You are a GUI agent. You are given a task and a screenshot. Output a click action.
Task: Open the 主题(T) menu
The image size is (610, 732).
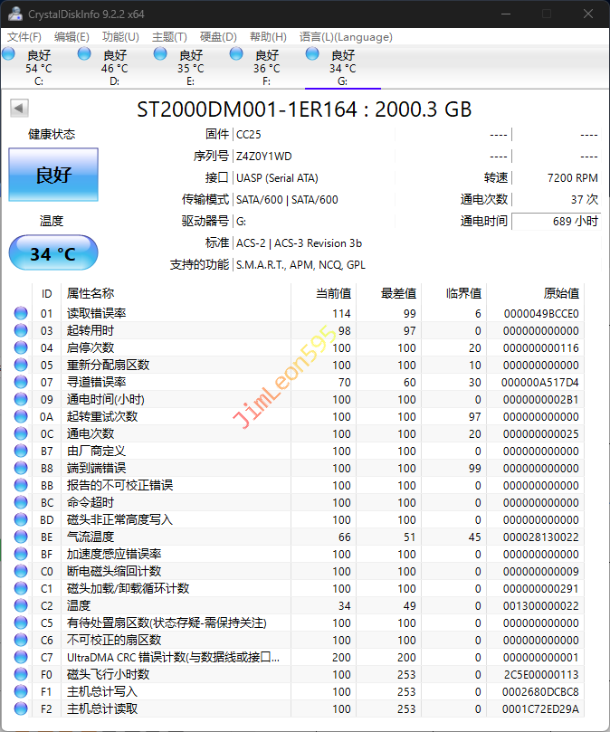(169, 37)
